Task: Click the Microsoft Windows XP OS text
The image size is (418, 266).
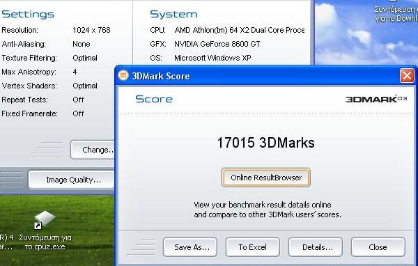Action: coord(212,58)
